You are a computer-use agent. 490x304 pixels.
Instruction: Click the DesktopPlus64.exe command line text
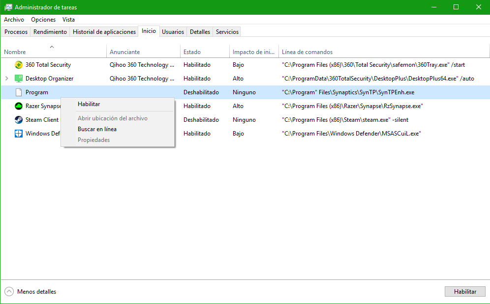coord(378,79)
